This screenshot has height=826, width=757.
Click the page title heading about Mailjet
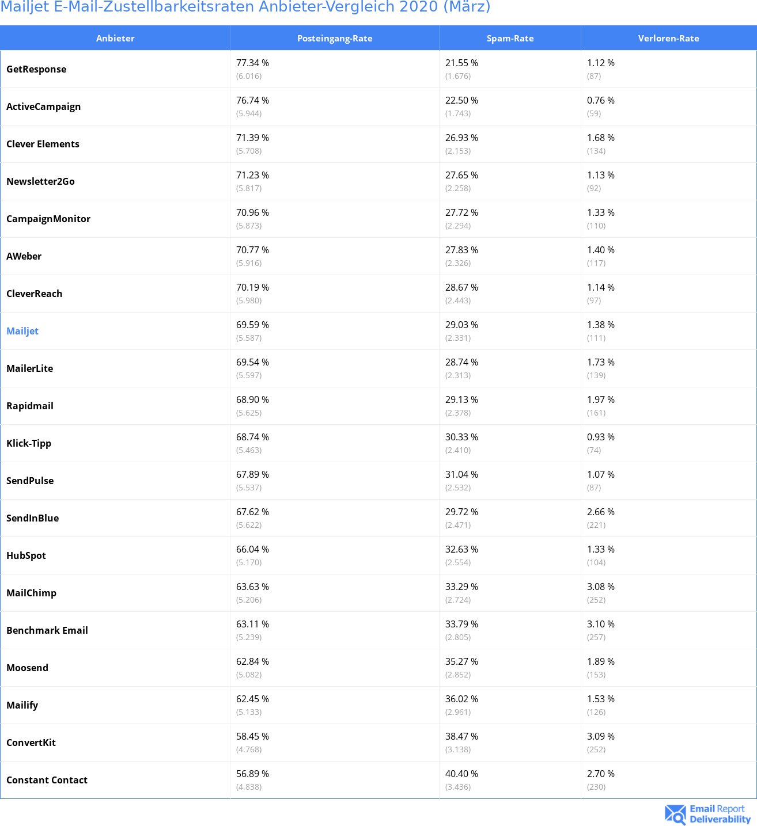click(245, 7)
